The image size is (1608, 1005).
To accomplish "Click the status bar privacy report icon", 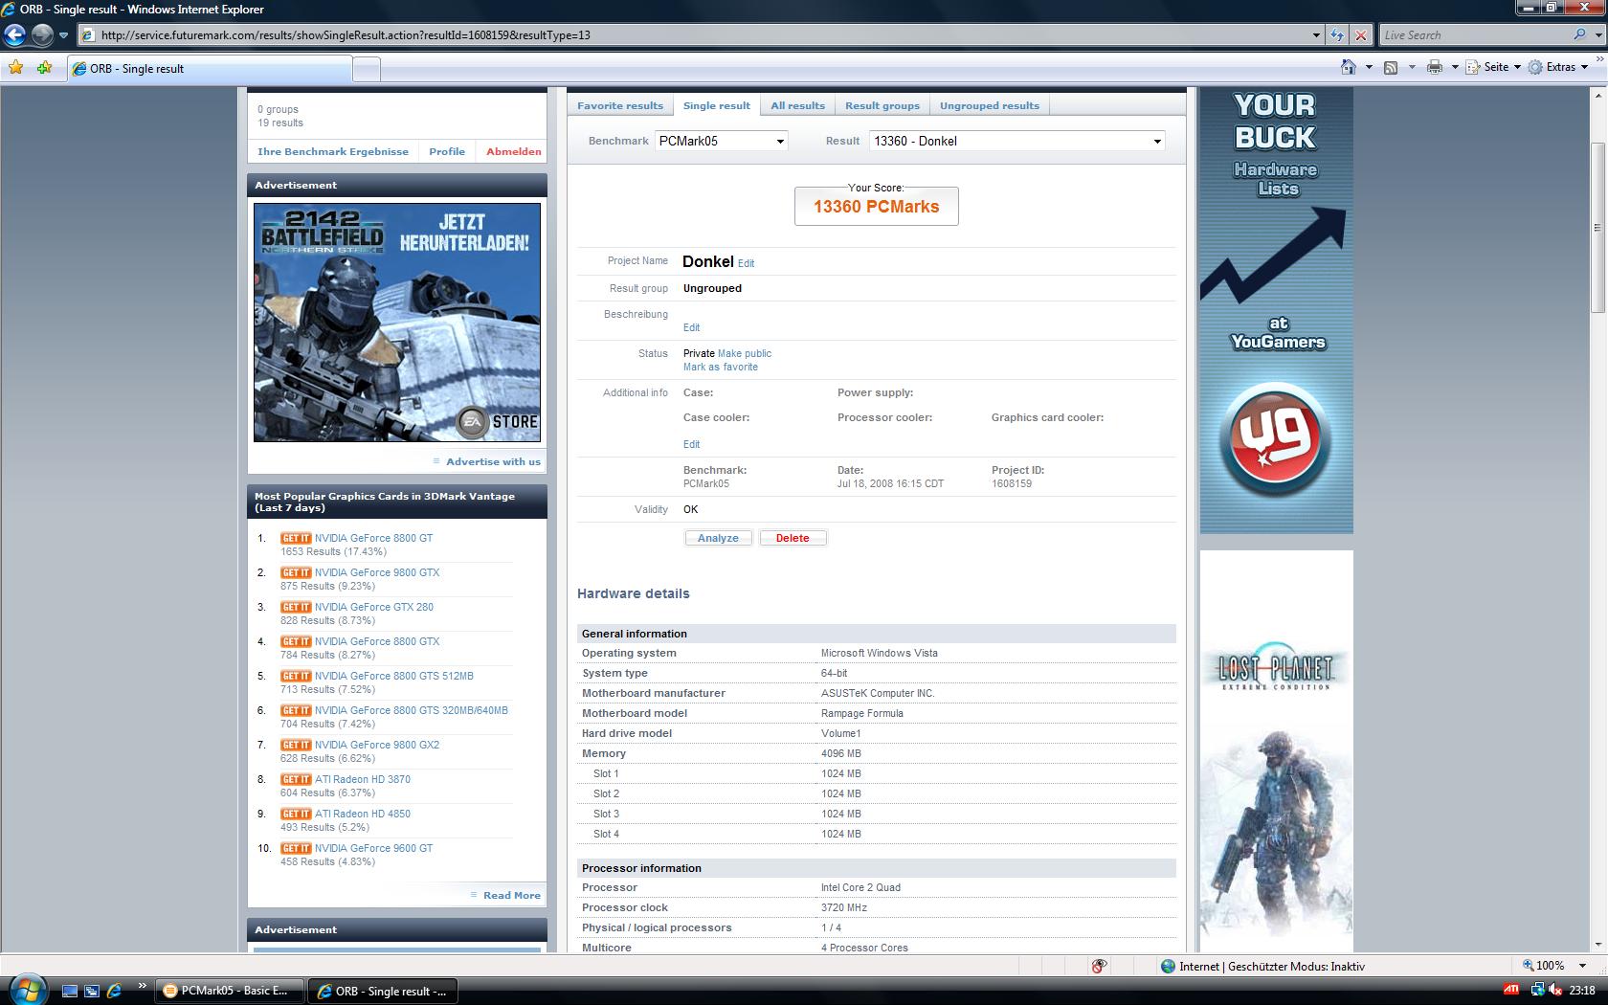I will point(1099,966).
